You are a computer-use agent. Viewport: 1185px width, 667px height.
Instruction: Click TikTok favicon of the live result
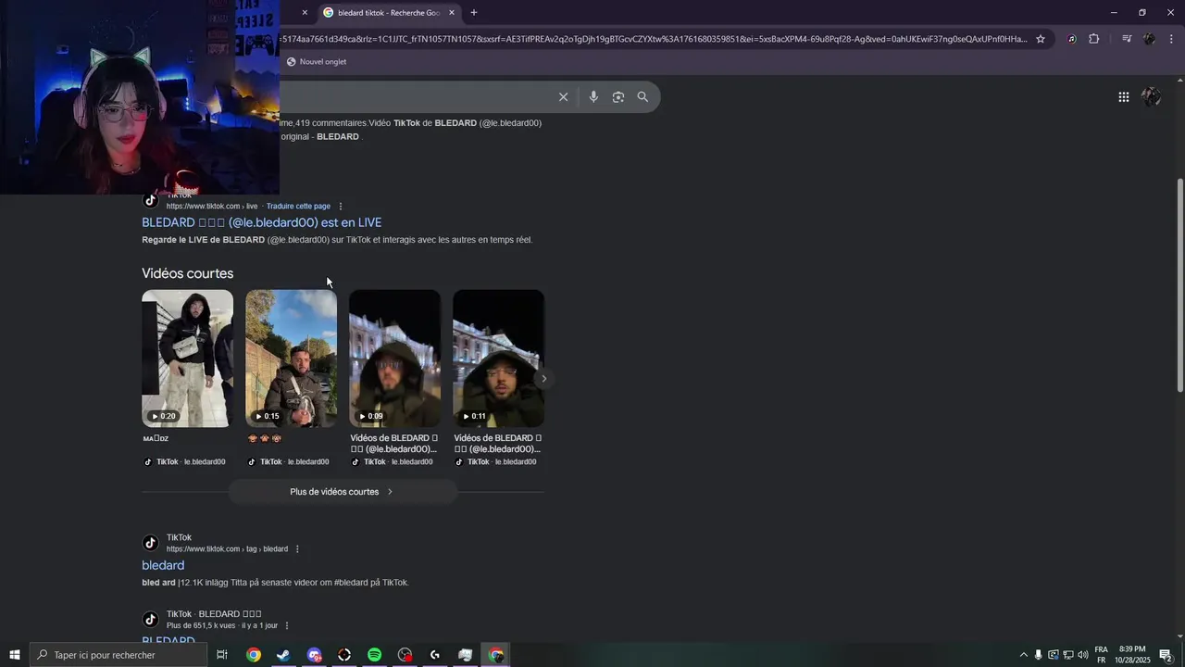[x=151, y=200]
